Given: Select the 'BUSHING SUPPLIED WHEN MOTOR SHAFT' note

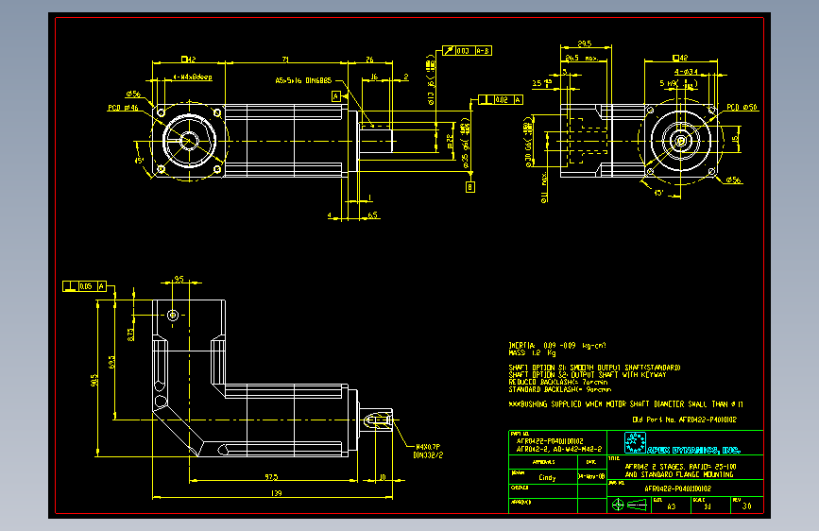Looking at the screenshot, I should point(625,404).
